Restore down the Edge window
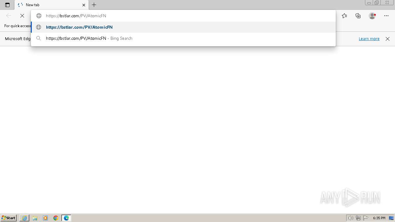Viewport: 395px width, 222px height. click(377, 3)
